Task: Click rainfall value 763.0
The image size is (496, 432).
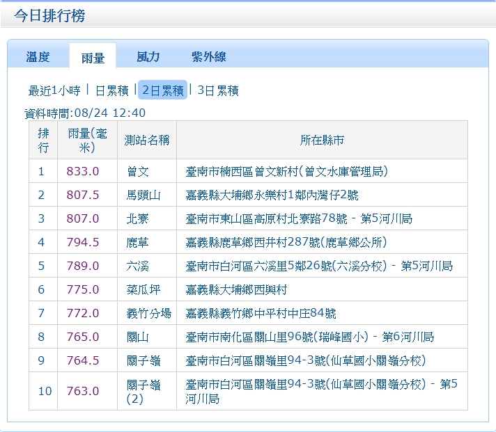Action: (x=83, y=392)
